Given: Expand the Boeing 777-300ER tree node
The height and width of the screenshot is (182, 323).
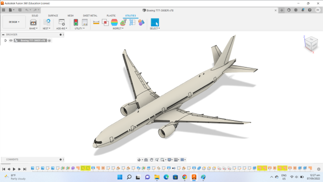Looking at the screenshot, I should tap(5, 40).
